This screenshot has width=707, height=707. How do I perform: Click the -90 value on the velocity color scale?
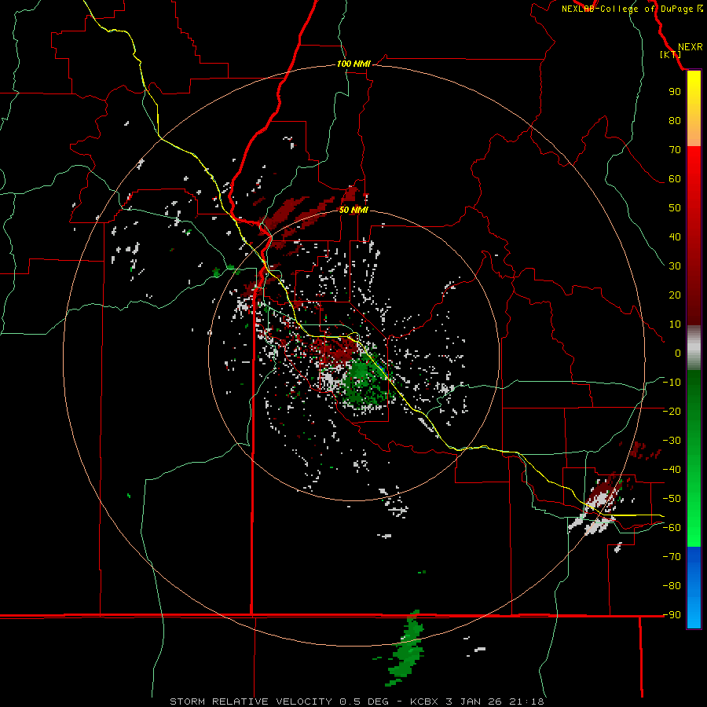672,615
